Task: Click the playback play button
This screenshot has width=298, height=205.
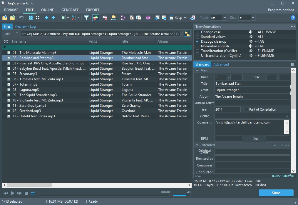Action: click(13, 193)
